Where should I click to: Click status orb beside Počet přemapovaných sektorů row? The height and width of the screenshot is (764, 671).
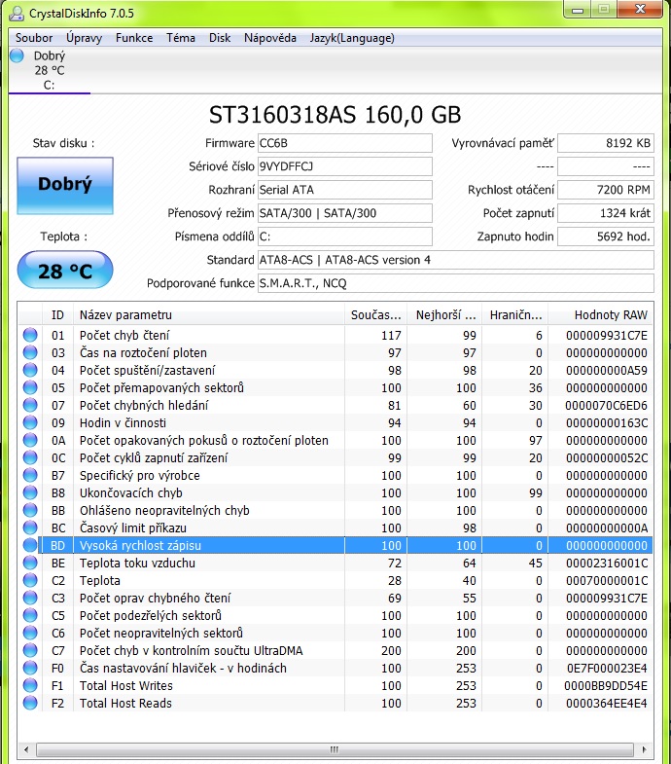click(30, 388)
